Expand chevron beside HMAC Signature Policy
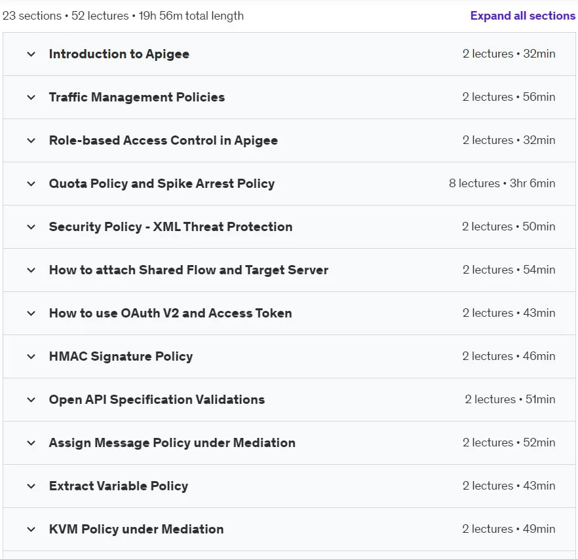The width and height of the screenshot is (578, 559). (x=31, y=357)
